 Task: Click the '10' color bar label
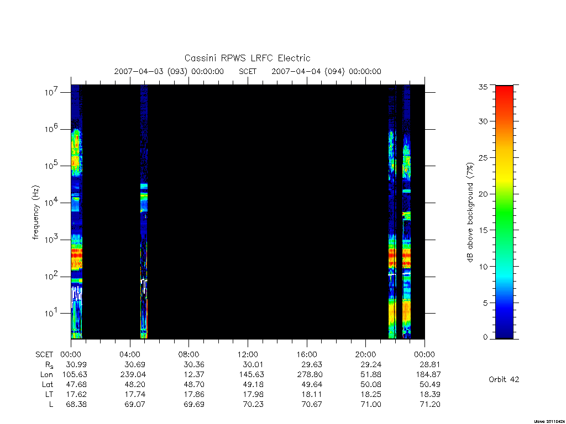pos(483,267)
